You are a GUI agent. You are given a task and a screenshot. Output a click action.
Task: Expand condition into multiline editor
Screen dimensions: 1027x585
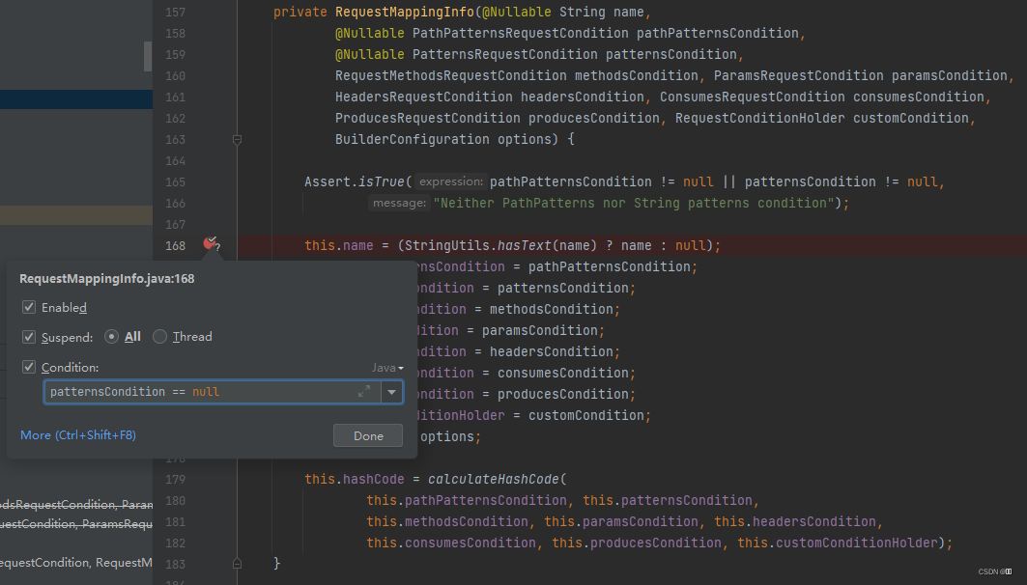(x=364, y=391)
